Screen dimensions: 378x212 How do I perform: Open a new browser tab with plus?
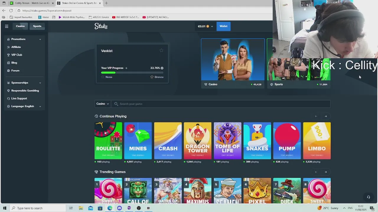(x=106, y=3)
